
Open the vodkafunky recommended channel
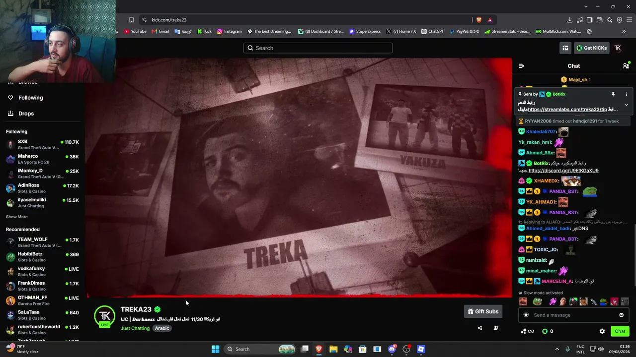coord(42,271)
